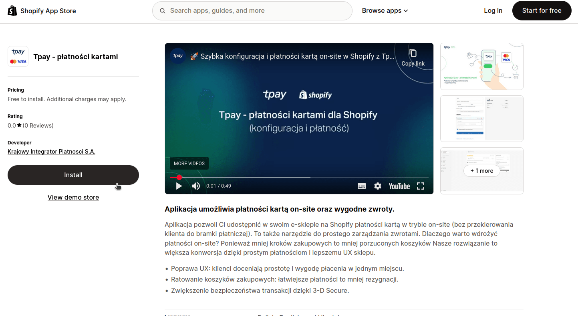
Task: Toggle video subtitles captions icon
Action: pyautogui.click(x=362, y=186)
